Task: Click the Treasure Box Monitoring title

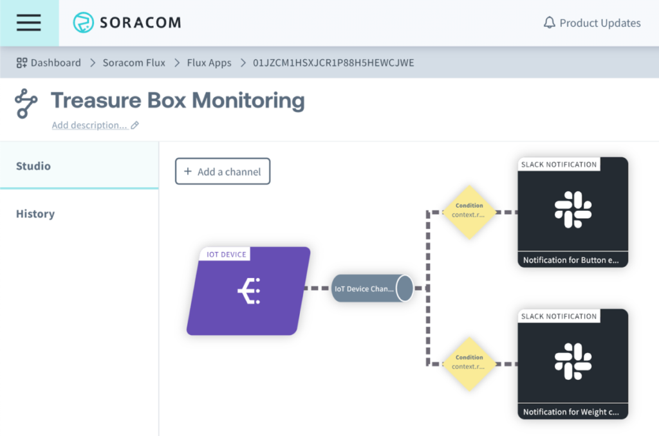Action: click(178, 100)
